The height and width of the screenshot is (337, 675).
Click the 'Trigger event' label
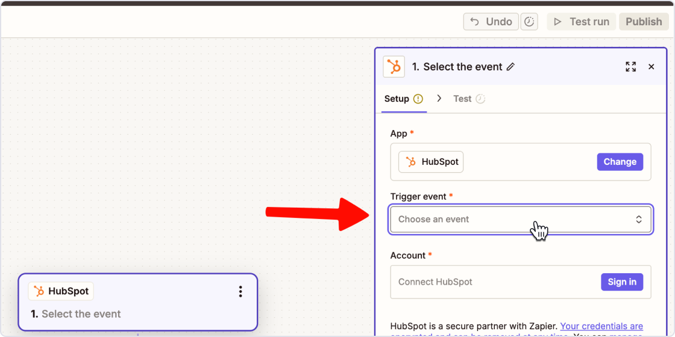point(419,196)
